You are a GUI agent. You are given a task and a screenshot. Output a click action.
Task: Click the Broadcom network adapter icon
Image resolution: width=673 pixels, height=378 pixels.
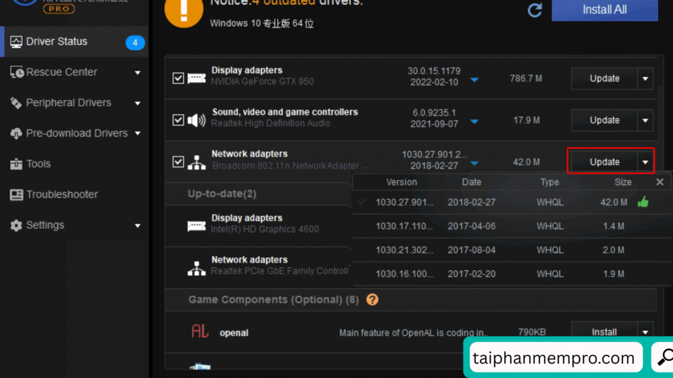[x=197, y=161]
